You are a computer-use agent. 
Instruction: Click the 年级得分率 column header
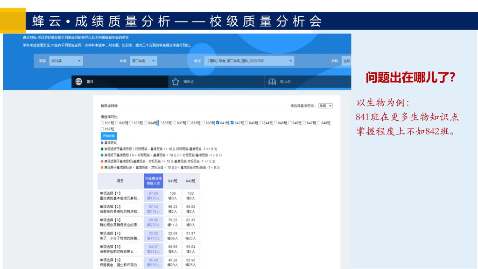click(x=154, y=181)
